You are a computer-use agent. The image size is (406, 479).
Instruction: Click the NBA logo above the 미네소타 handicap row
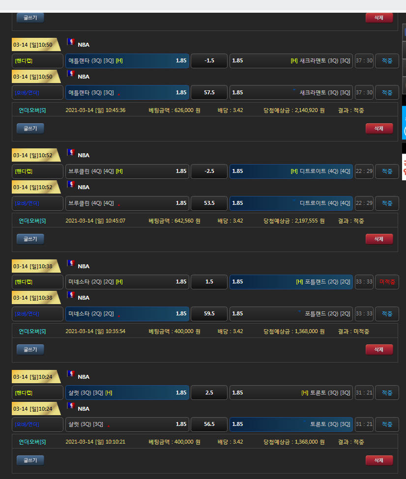[71, 264]
